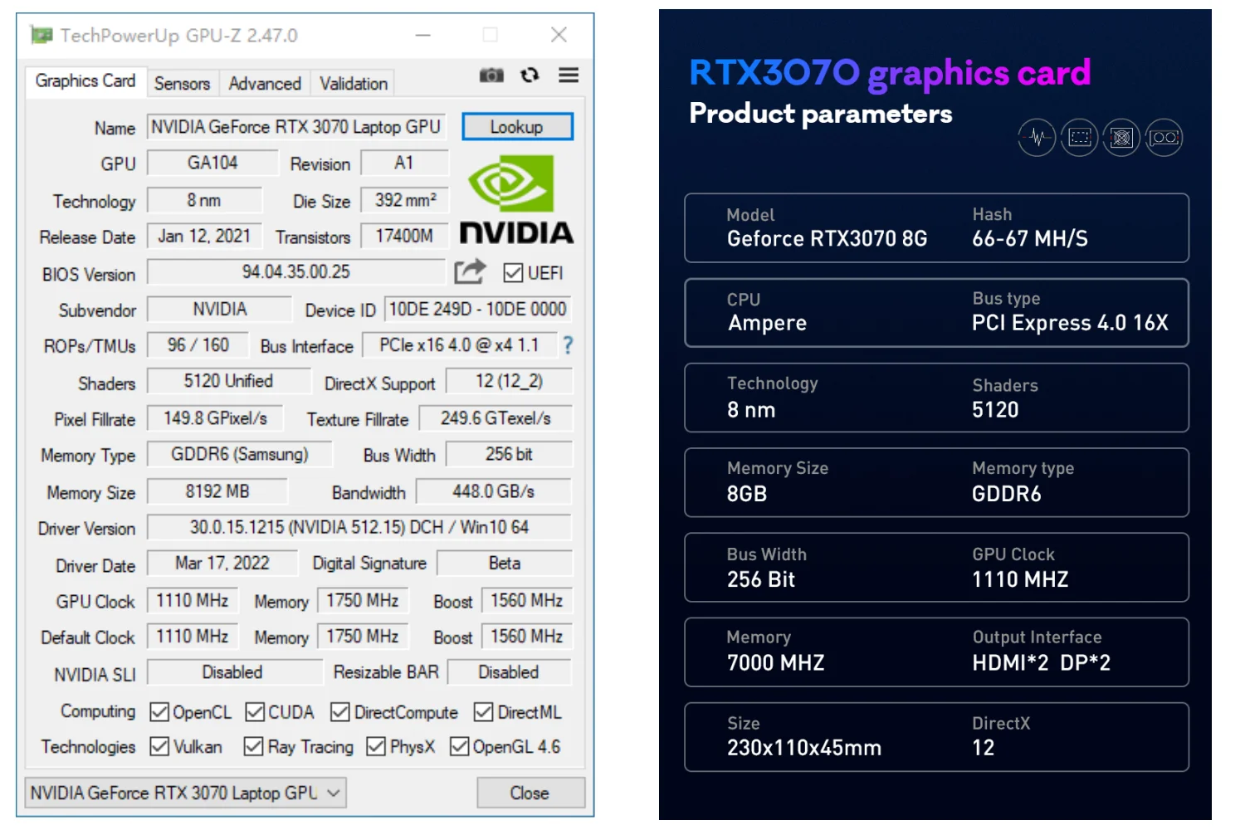This screenshot has height=830, width=1245.
Task: Click the Memory Type value GDDR6 (Samsung)
Action: coord(240,455)
